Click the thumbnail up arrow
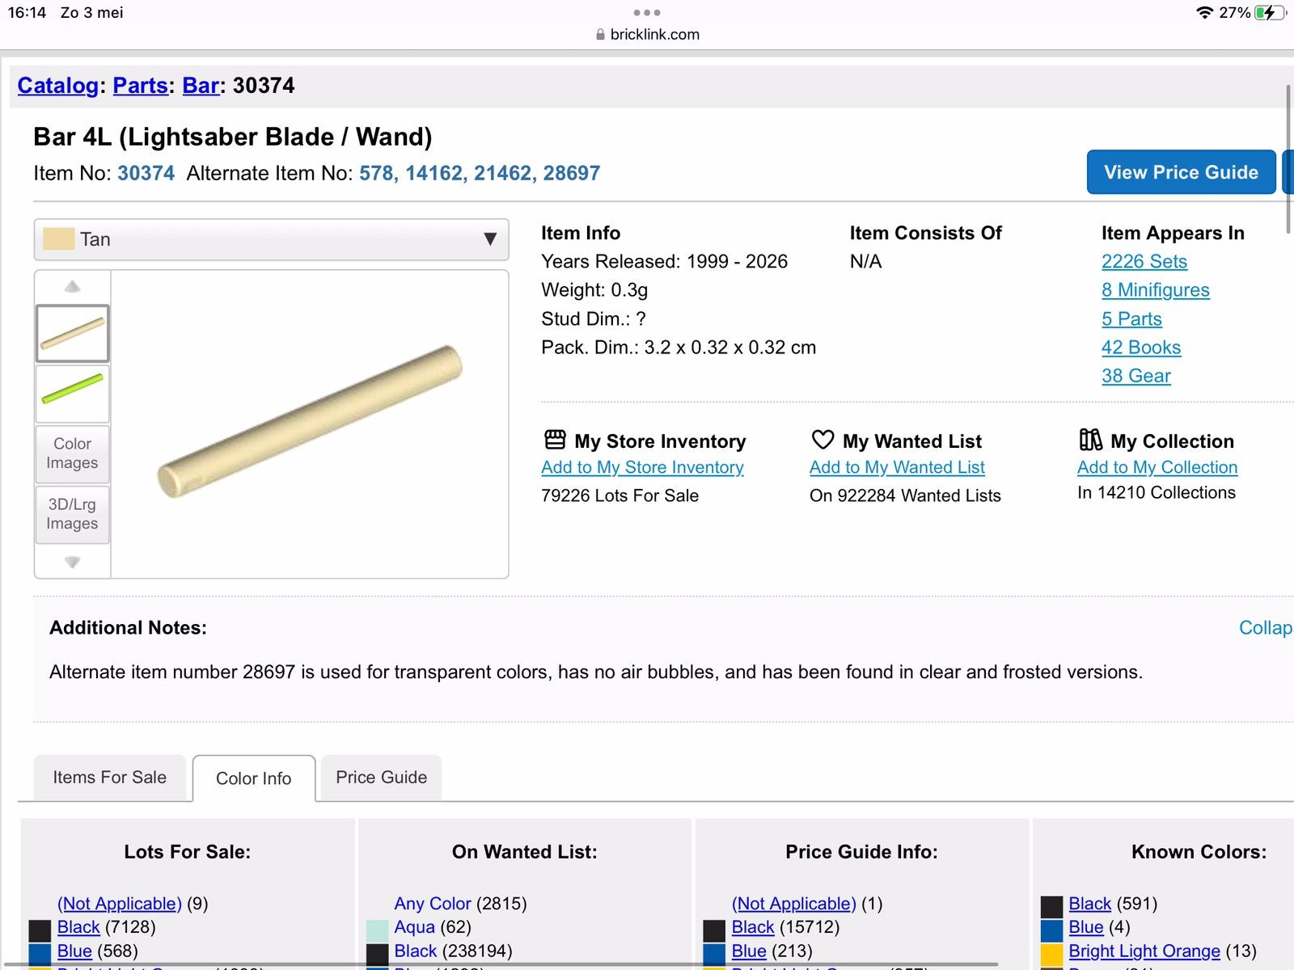 (72, 287)
